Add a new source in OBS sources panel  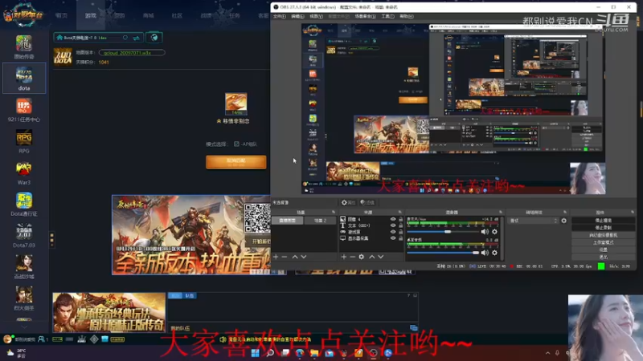pyautogui.click(x=344, y=257)
